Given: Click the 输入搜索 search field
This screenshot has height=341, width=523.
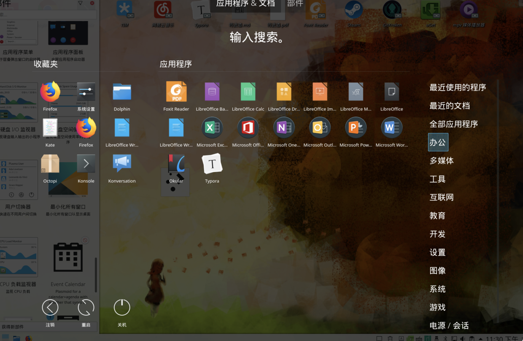Looking at the screenshot, I should pos(257,37).
